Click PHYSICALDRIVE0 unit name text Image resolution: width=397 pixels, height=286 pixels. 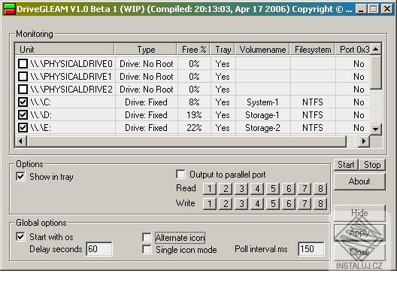point(71,64)
